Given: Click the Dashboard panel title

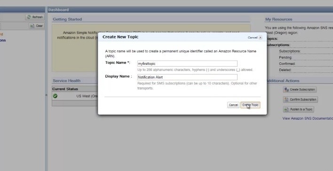Looking at the screenshot, I should [x=59, y=10].
